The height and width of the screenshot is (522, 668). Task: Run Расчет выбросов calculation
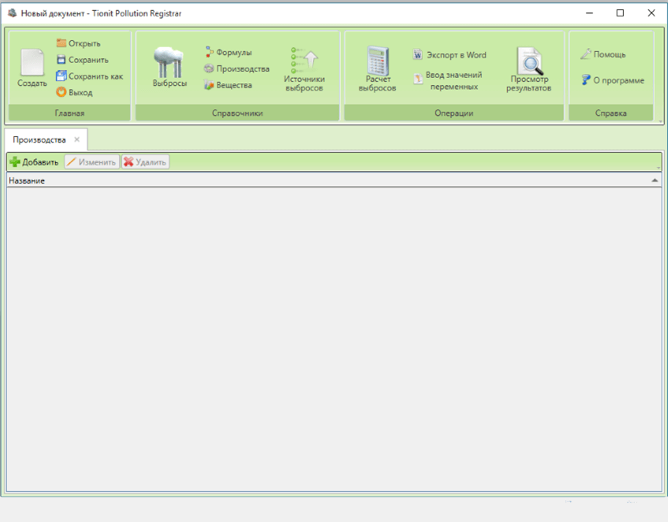point(377,70)
